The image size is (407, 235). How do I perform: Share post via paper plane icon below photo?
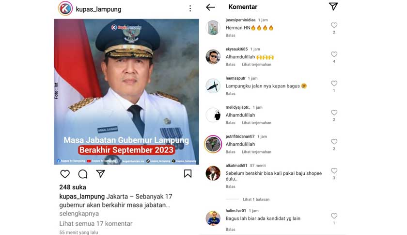(x=100, y=174)
